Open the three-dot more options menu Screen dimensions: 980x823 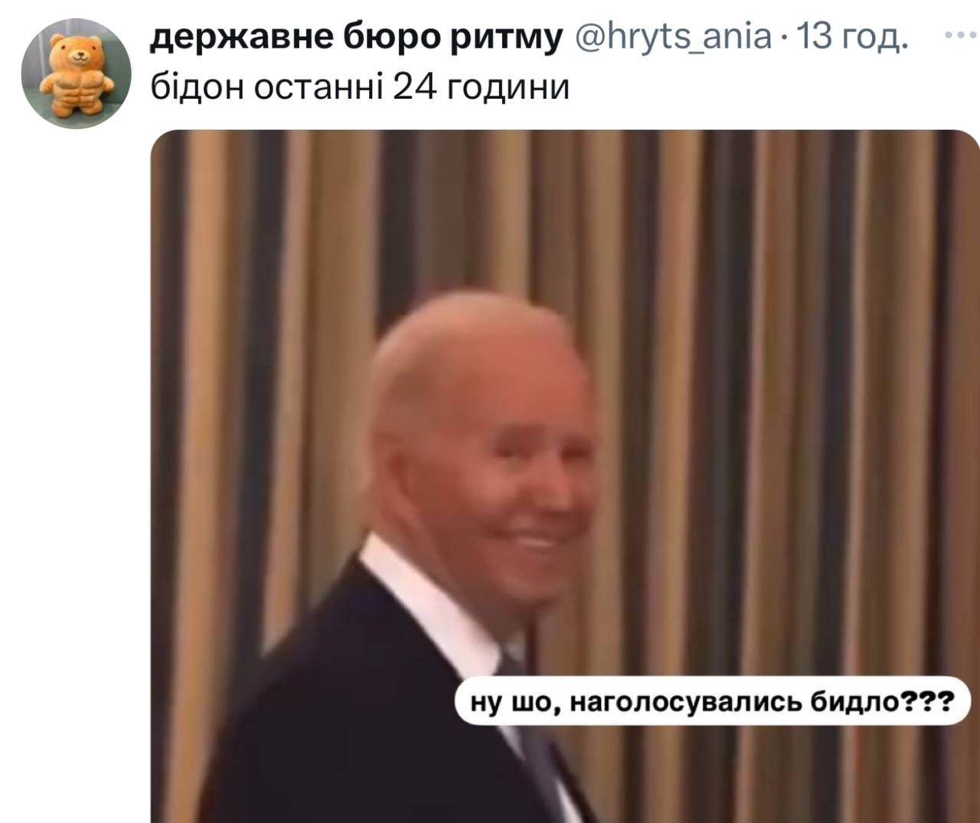coord(960,36)
